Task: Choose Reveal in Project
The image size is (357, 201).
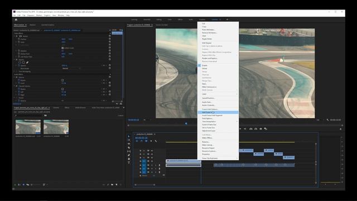Action: (x=218, y=148)
